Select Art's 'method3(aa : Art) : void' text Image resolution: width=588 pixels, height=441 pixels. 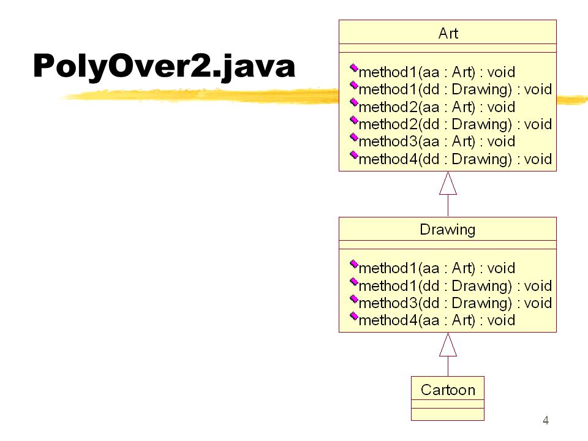click(437, 141)
